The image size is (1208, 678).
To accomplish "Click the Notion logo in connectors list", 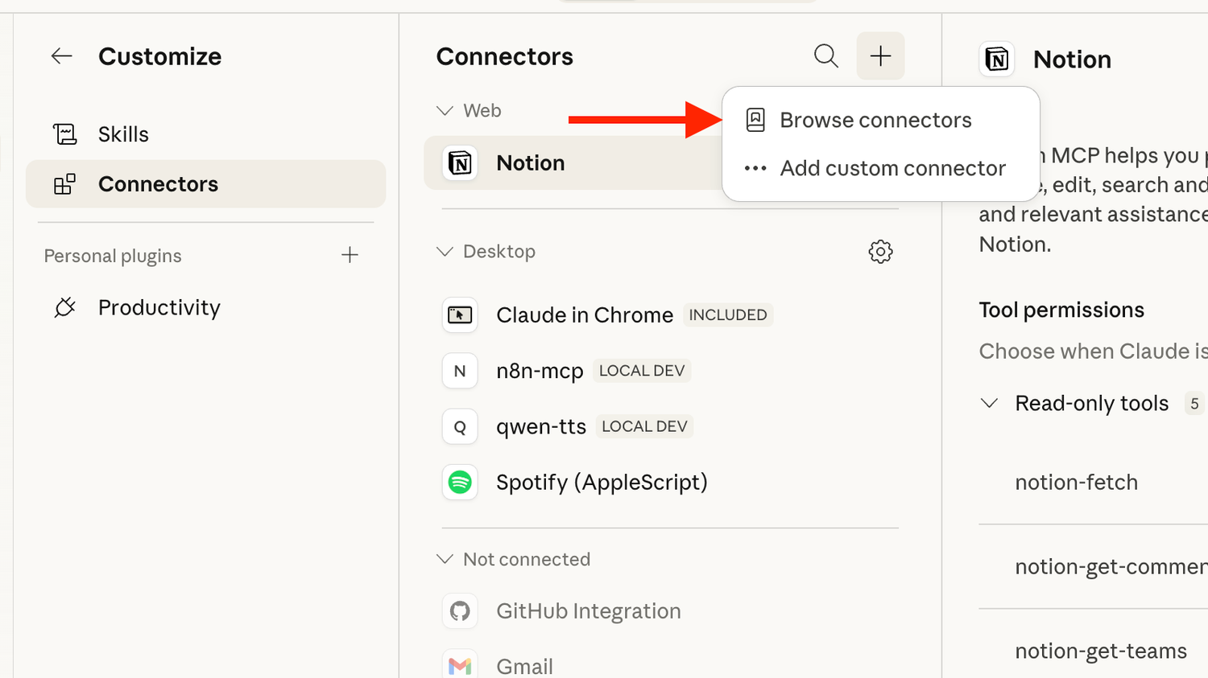I will [x=460, y=163].
